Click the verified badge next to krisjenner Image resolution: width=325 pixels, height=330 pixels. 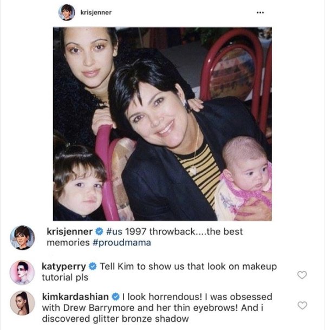(x=99, y=232)
